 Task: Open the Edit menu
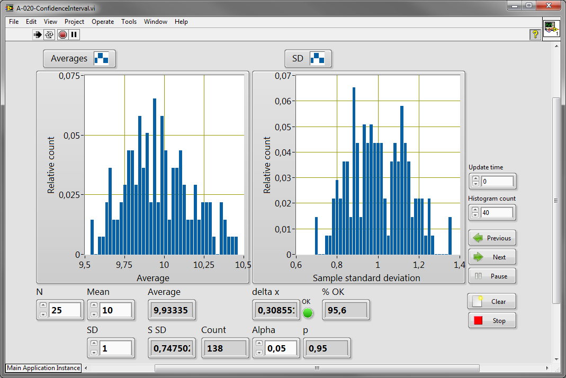pos(31,22)
